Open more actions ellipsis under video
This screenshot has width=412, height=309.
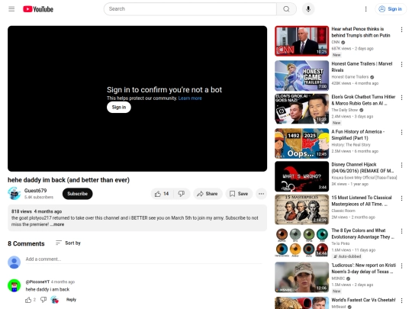click(261, 194)
